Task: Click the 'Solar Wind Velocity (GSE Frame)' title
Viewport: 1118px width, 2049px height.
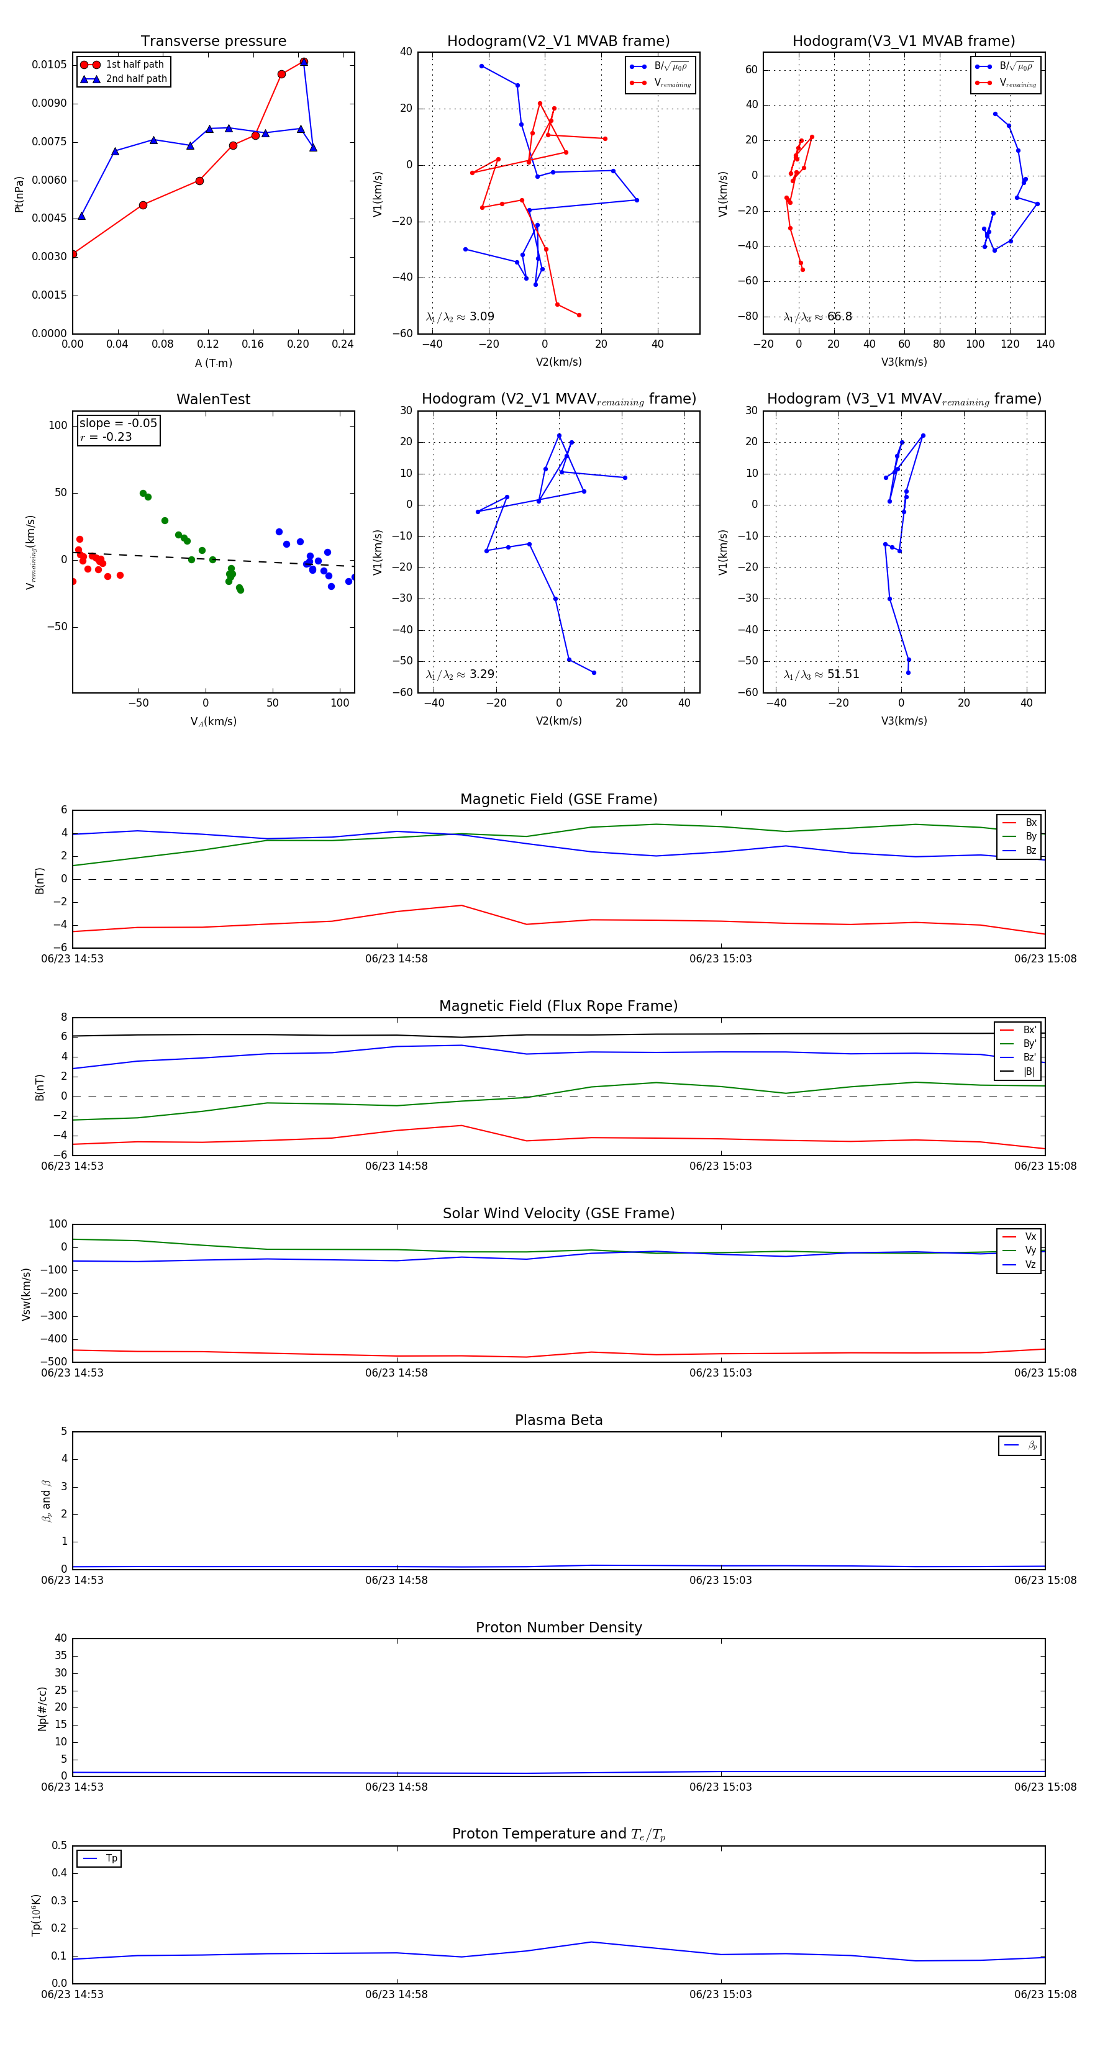Action: pyautogui.click(x=558, y=1214)
